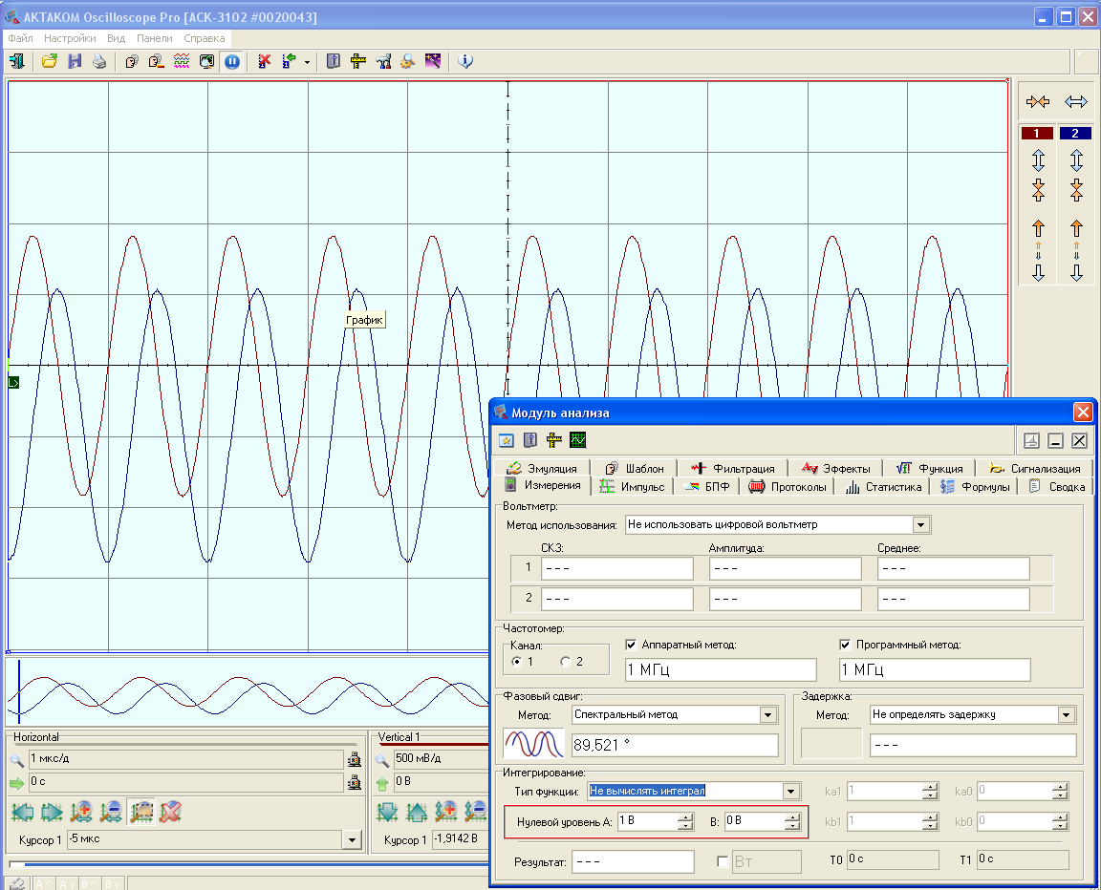
Task: Click the Нулевой уровень A input field
Action: tap(646, 821)
